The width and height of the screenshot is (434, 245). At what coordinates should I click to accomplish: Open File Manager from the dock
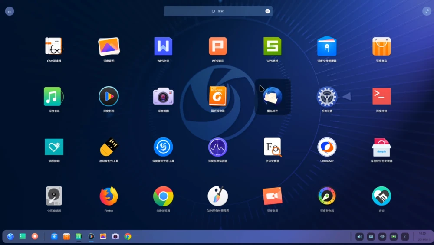coord(54,236)
